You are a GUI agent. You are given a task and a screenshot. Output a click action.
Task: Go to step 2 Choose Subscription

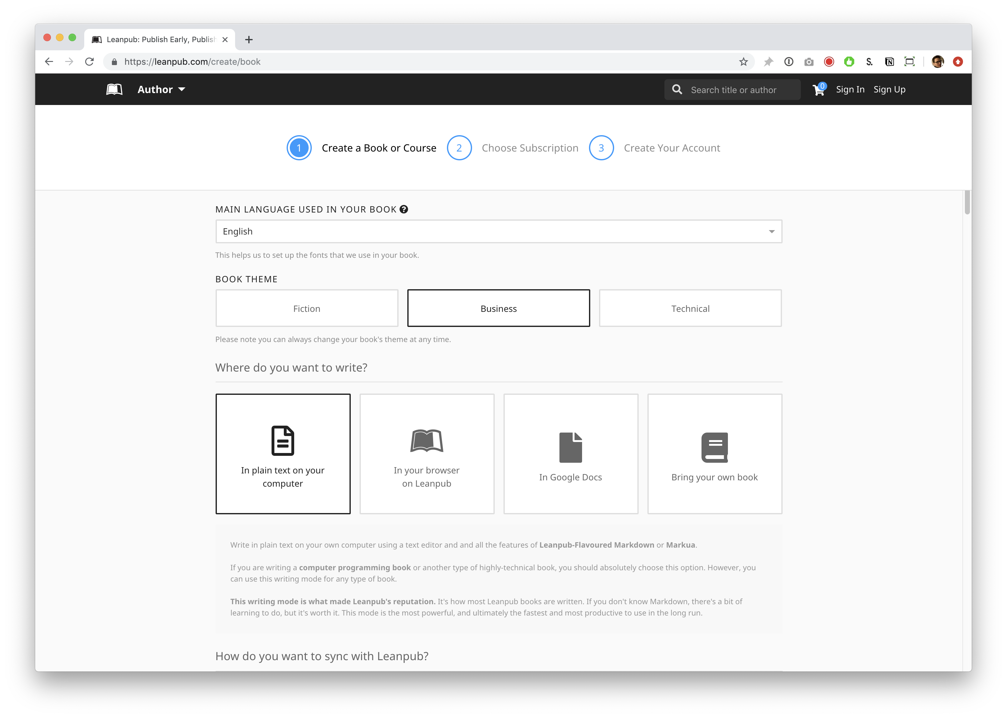click(x=513, y=148)
